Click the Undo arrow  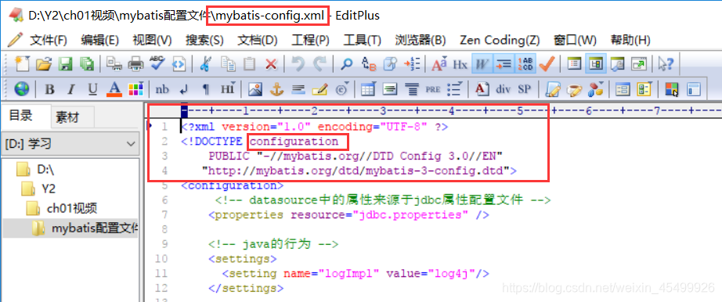pyautogui.click(x=298, y=64)
